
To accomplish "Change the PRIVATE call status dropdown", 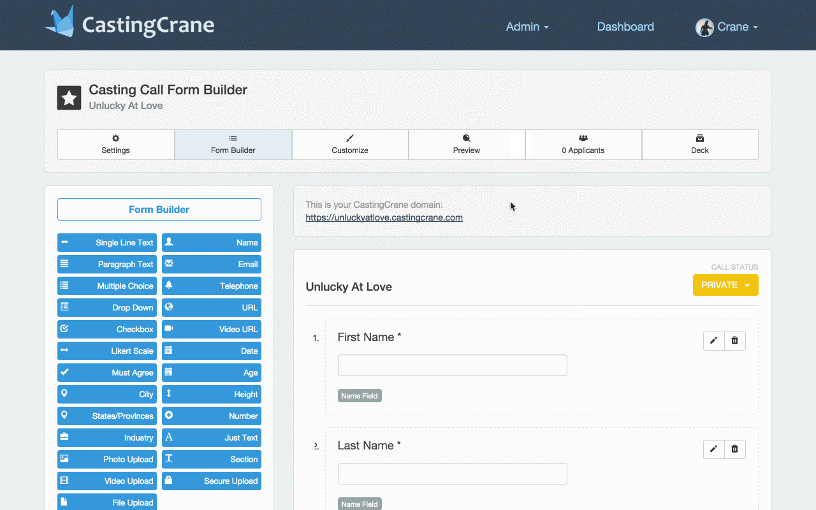I will tap(725, 285).
